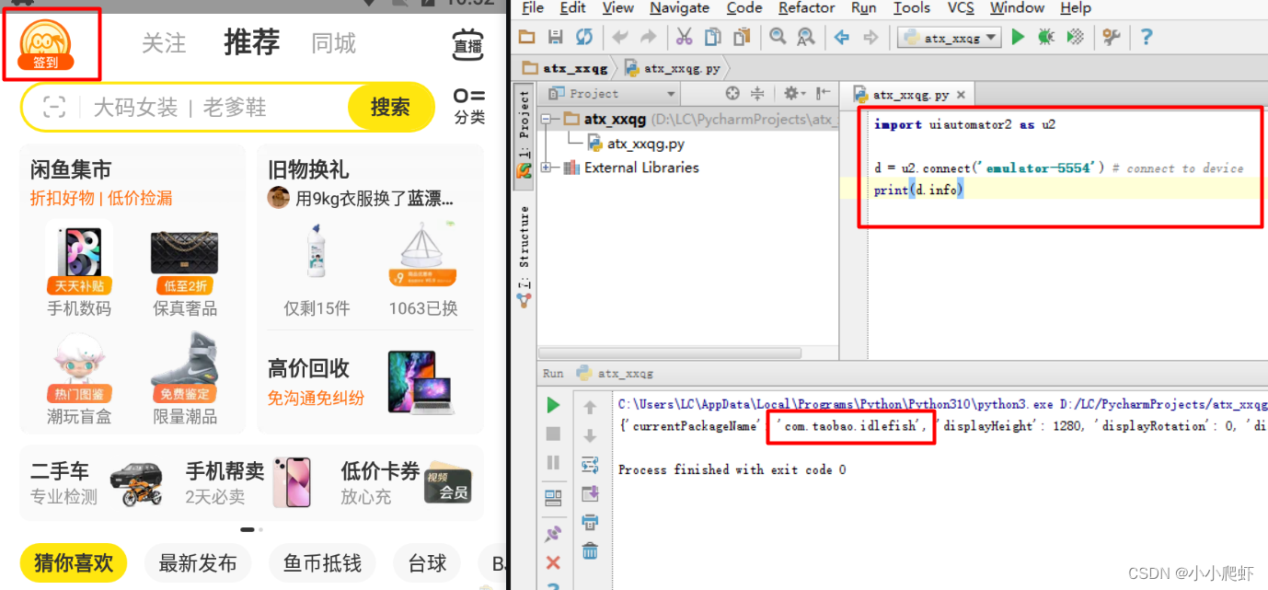Screen dimensions: 1268x590
Task: Open the Refactor menu
Action: pyautogui.click(x=806, y=8)
